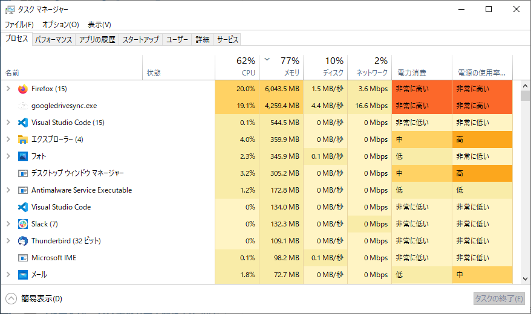Click the single Visual Studio Code process icon
The height and width of the screenshot is (314, 531).
(23, 207)
